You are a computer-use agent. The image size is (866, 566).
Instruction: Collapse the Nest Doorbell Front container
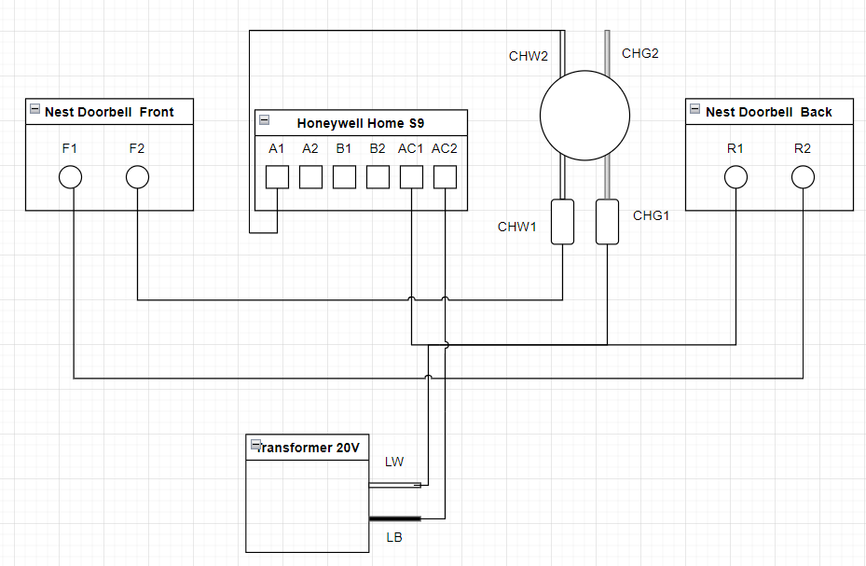34,108
